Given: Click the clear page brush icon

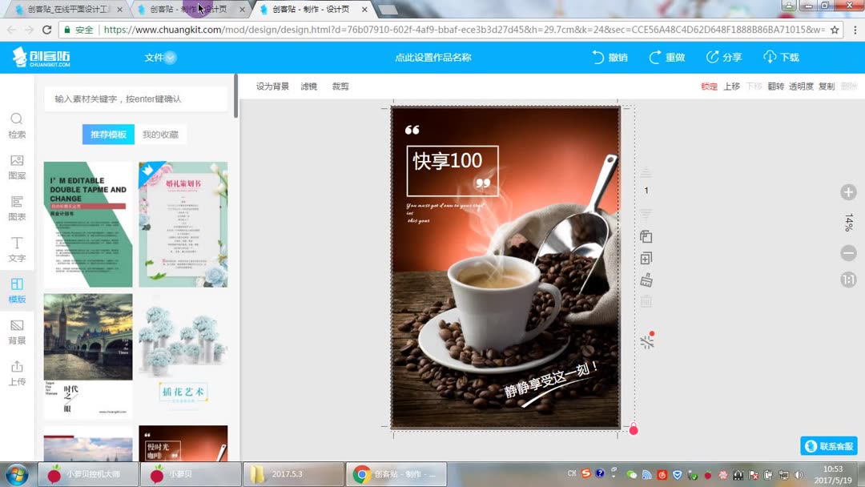Looking at the screenshot, I should click(646, 279).
